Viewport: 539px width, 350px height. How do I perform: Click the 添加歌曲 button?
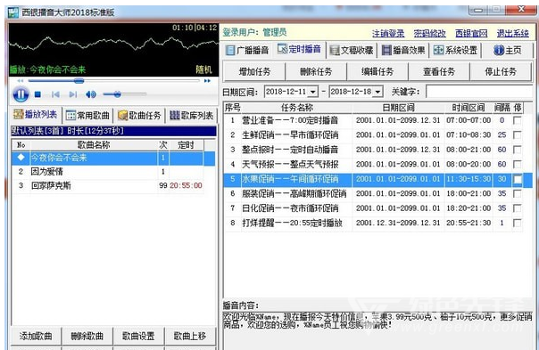tap(36, 336)
